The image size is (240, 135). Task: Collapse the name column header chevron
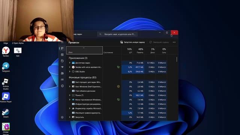point(84,48)
